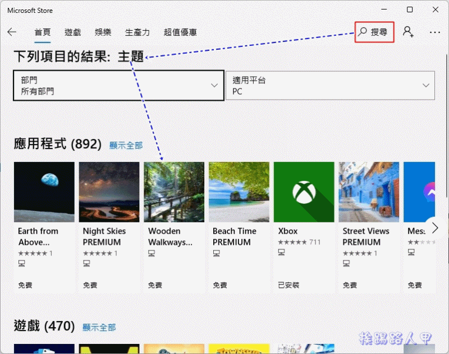449x354 pixels.
Task: Go back using the back arrow
Action: [12, 32]
